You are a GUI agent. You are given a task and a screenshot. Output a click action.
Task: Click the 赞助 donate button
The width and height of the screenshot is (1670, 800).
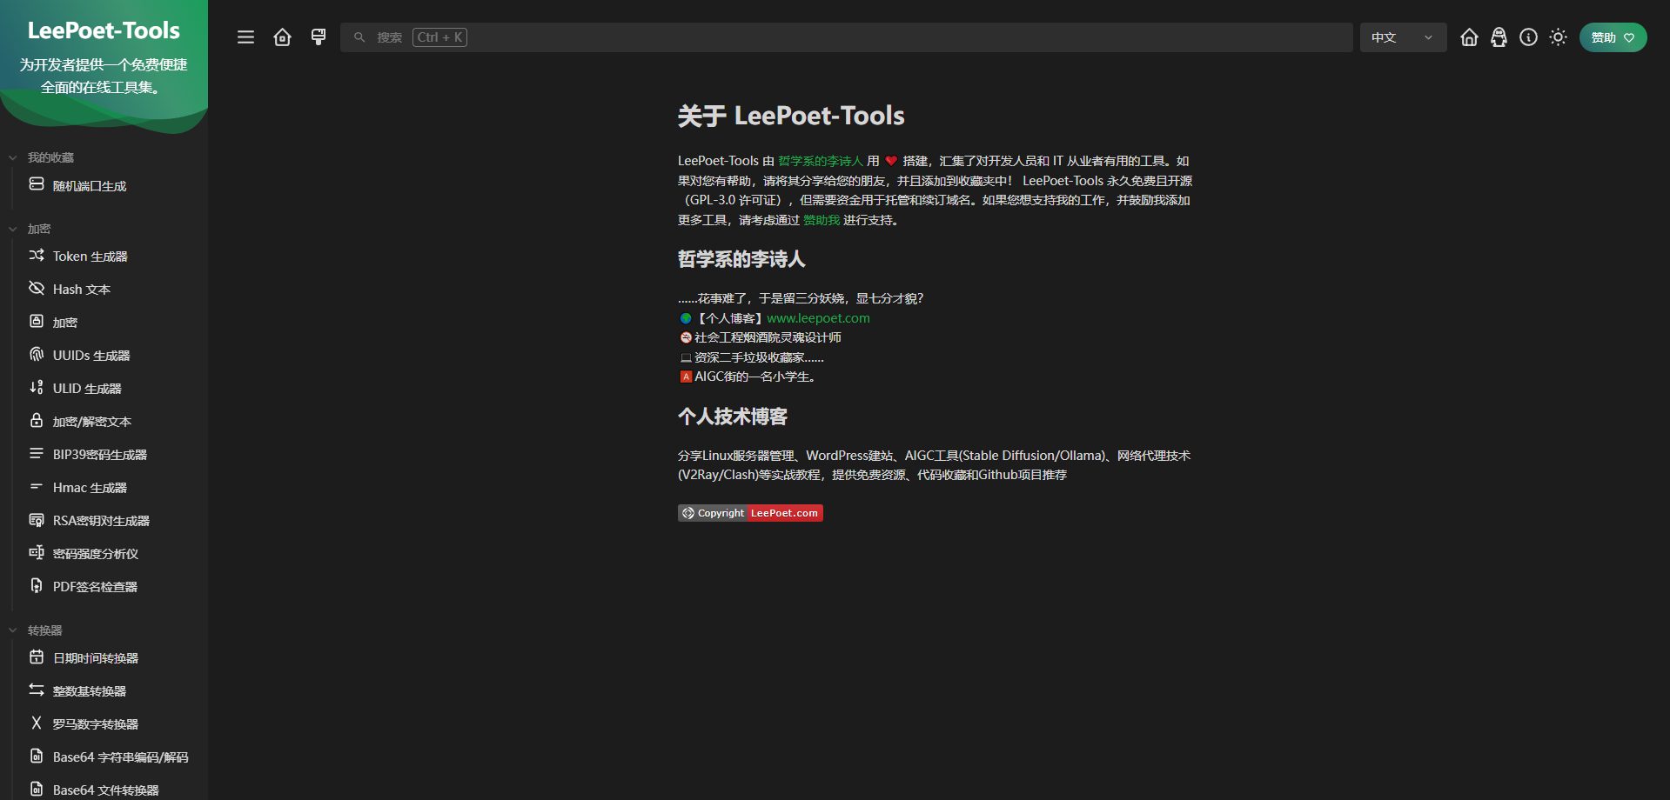tap(1613, 37)
